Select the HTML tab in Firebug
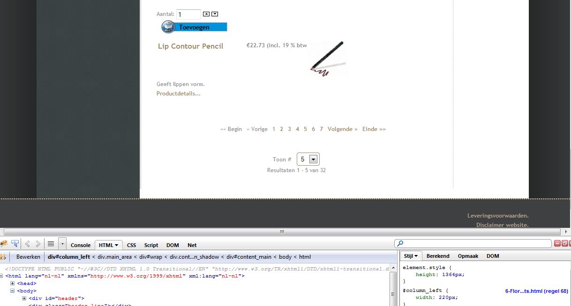This screenshot has height=306, width=571. pyautogui.click(x=109, y=245)
